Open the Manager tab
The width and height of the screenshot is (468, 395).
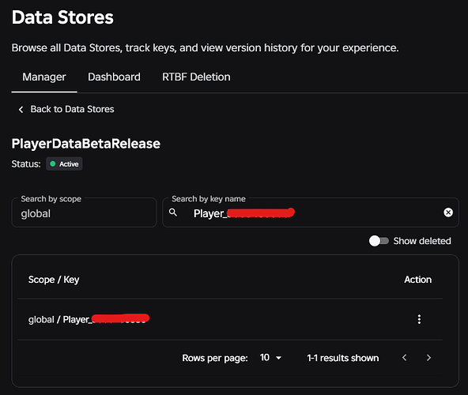(44, 77)
